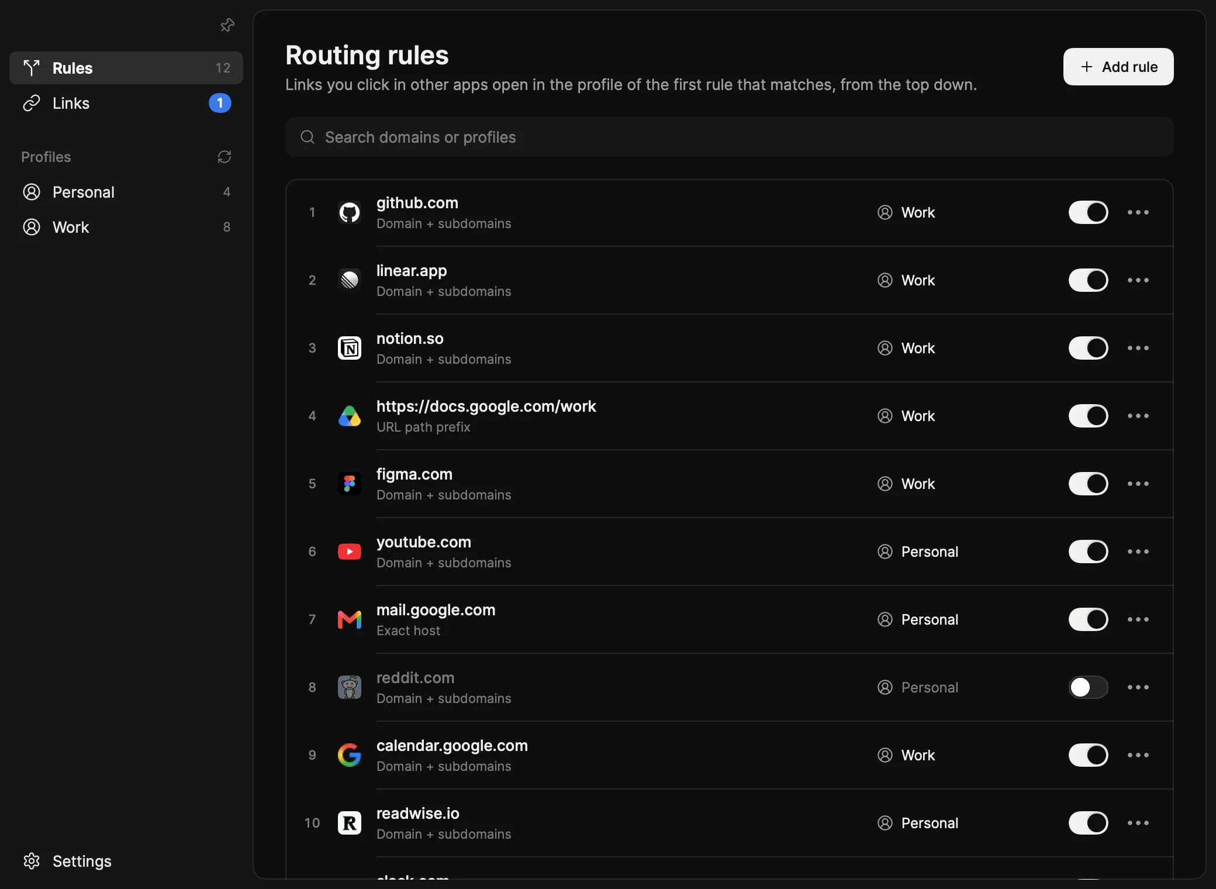Image resolution: width=1216 pixels, height=889 pixels.
Task: Select the Personal profile in sidebar
Action: tap(126, 192)
